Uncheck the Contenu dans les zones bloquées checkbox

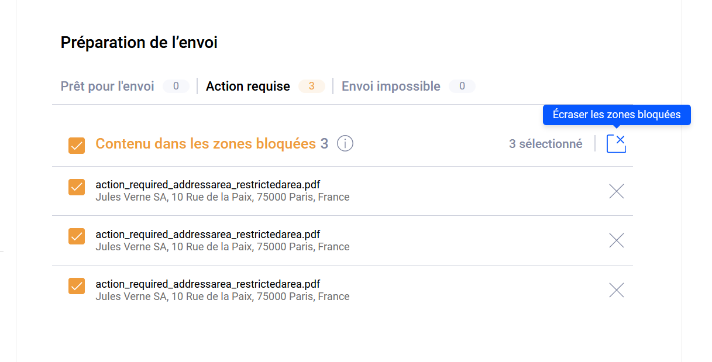(77, 145)
